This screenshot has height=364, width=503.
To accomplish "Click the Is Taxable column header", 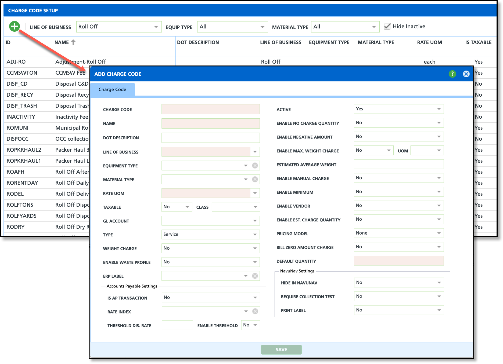I will pos(478,42).
